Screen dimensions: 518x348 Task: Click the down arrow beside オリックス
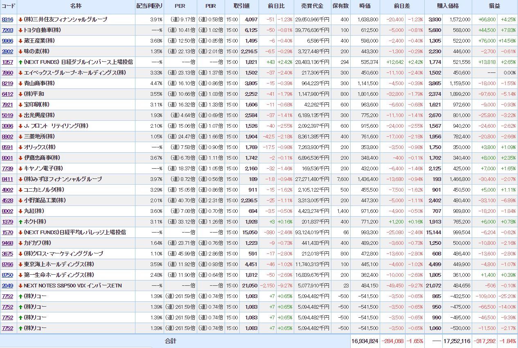click(x=20, y=147)
